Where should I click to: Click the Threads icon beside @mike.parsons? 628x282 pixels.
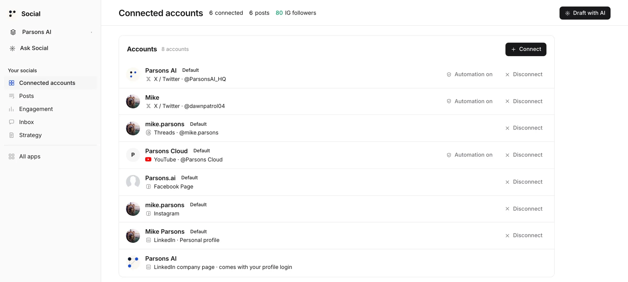click(148, 133)
